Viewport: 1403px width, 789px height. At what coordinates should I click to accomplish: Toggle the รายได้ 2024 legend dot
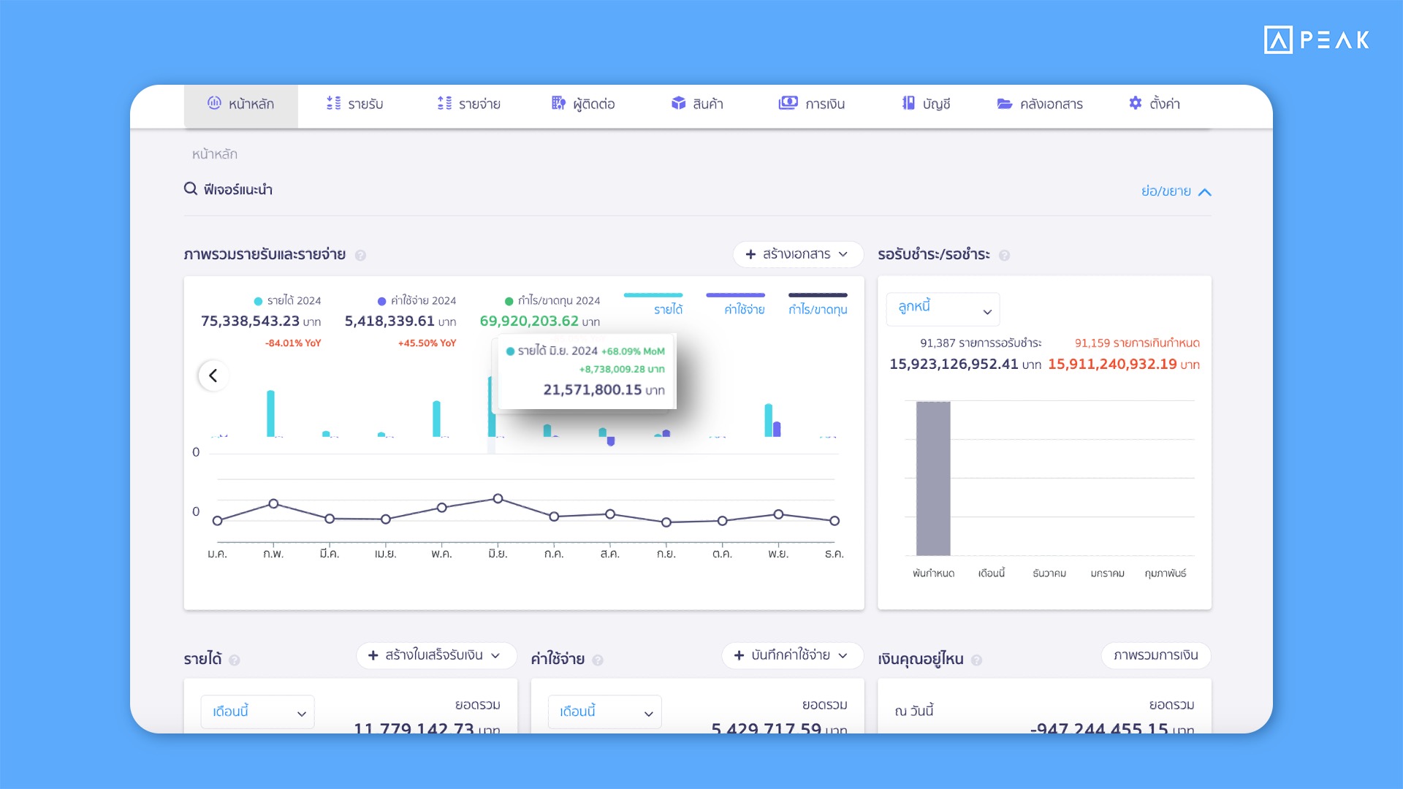tap(258, 301)
